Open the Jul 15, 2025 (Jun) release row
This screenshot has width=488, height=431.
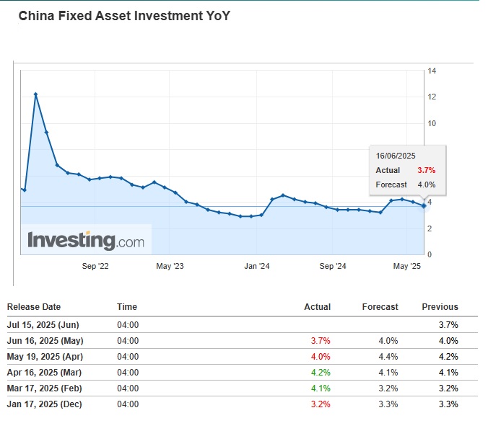coord(45,325)
